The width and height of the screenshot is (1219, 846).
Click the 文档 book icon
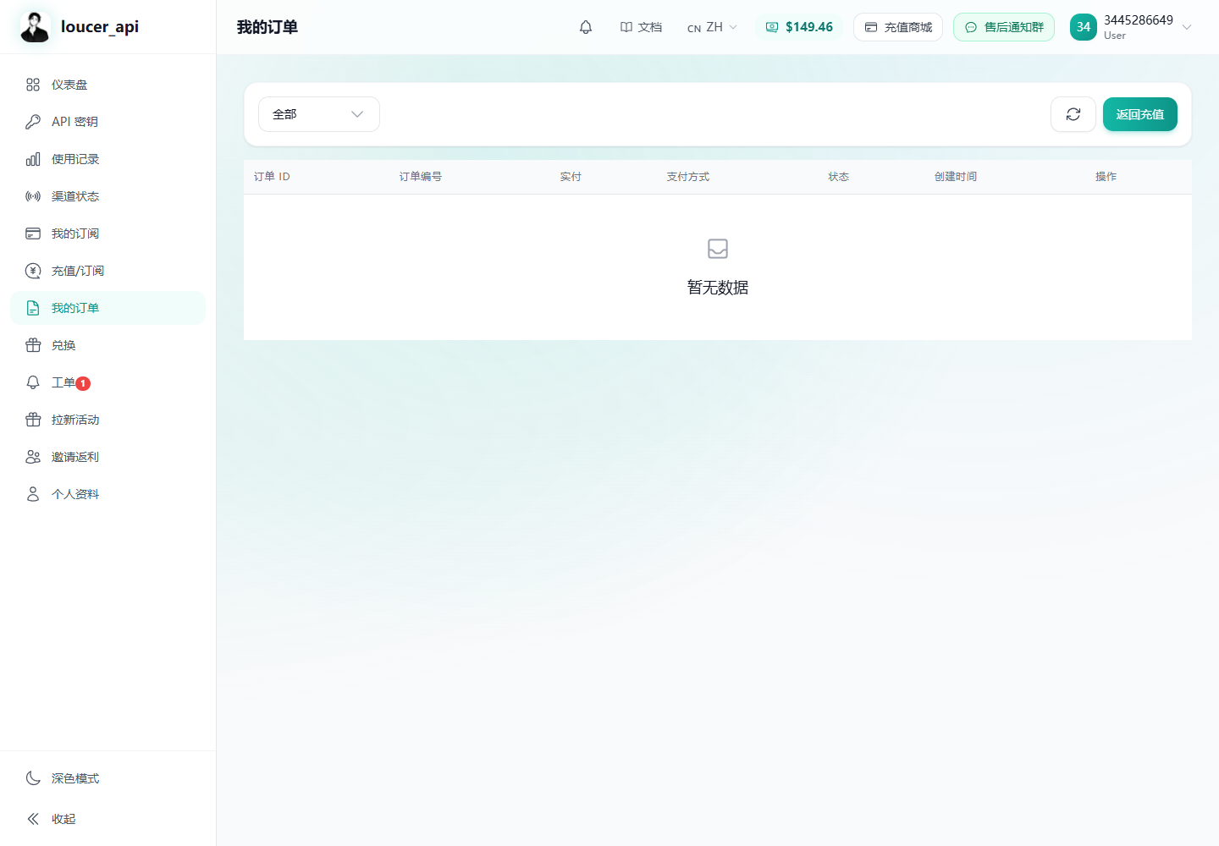click(626, 27)
